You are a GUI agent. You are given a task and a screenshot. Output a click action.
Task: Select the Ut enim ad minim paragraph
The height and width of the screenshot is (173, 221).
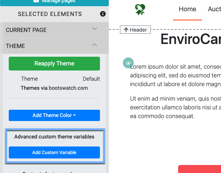point(175,108)
